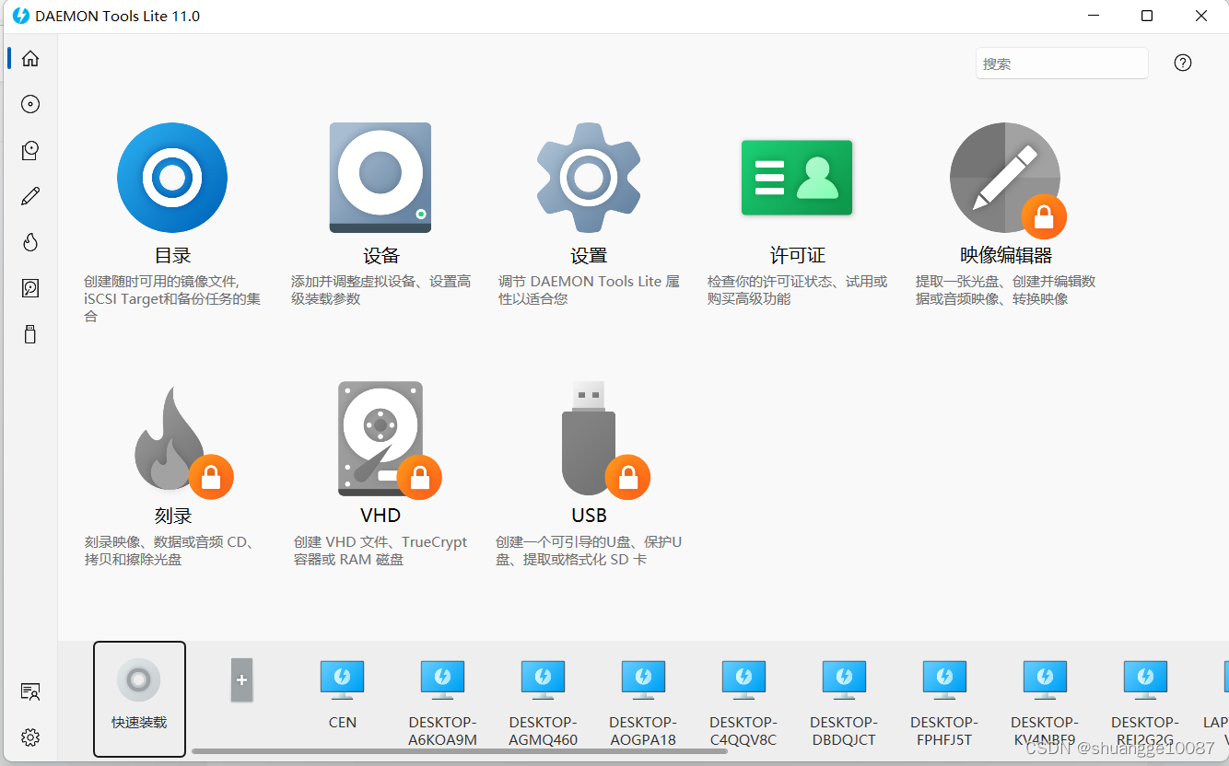Open the locked 映像编辑器 image editor tile
The image size is (1229, 766).
pyautogui.click(x=1006, y=180)
